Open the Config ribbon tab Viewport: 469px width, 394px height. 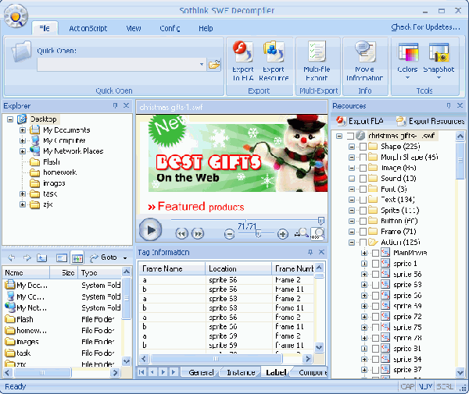point(170,29)
